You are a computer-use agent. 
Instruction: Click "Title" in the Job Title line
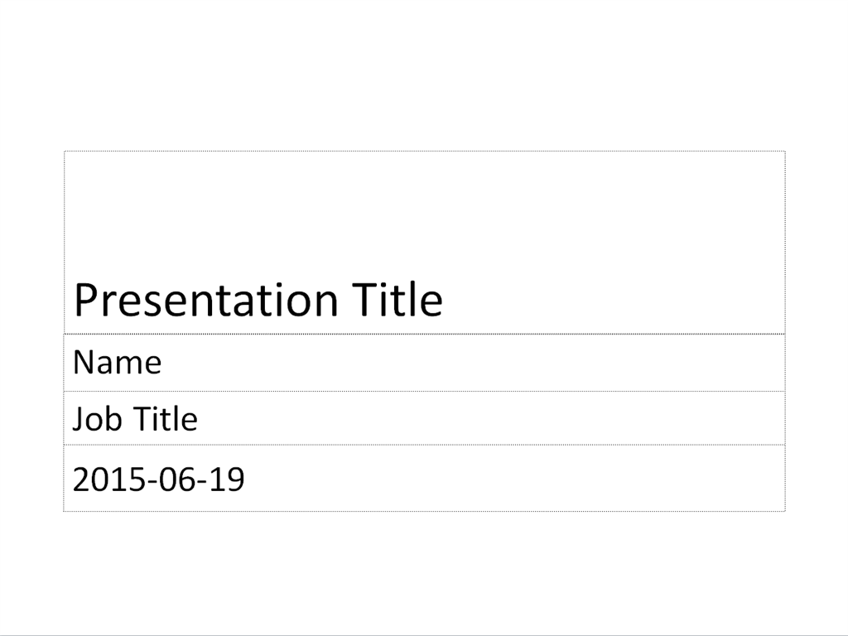click(166, 419)
